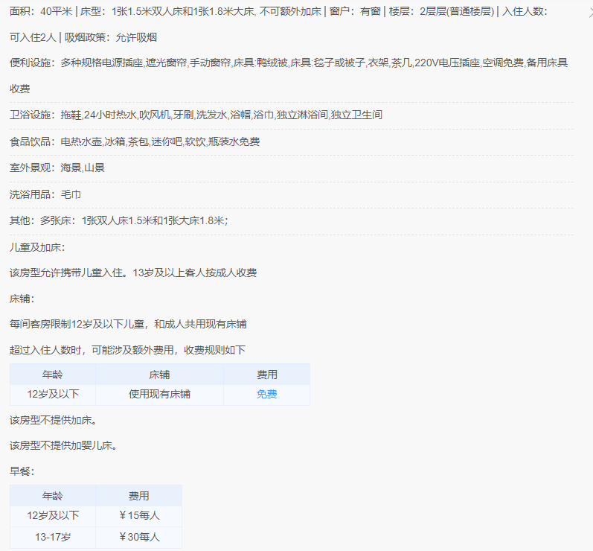The width and height of the screenshot is (593, 551).
Task: Close the room details popup
Action: (x=591, y=13)
